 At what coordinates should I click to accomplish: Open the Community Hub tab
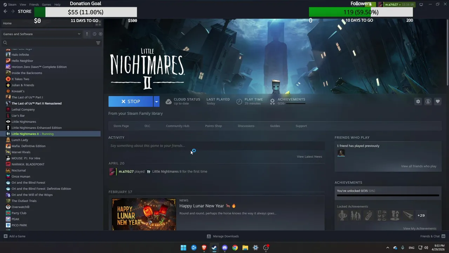(177, 126)
